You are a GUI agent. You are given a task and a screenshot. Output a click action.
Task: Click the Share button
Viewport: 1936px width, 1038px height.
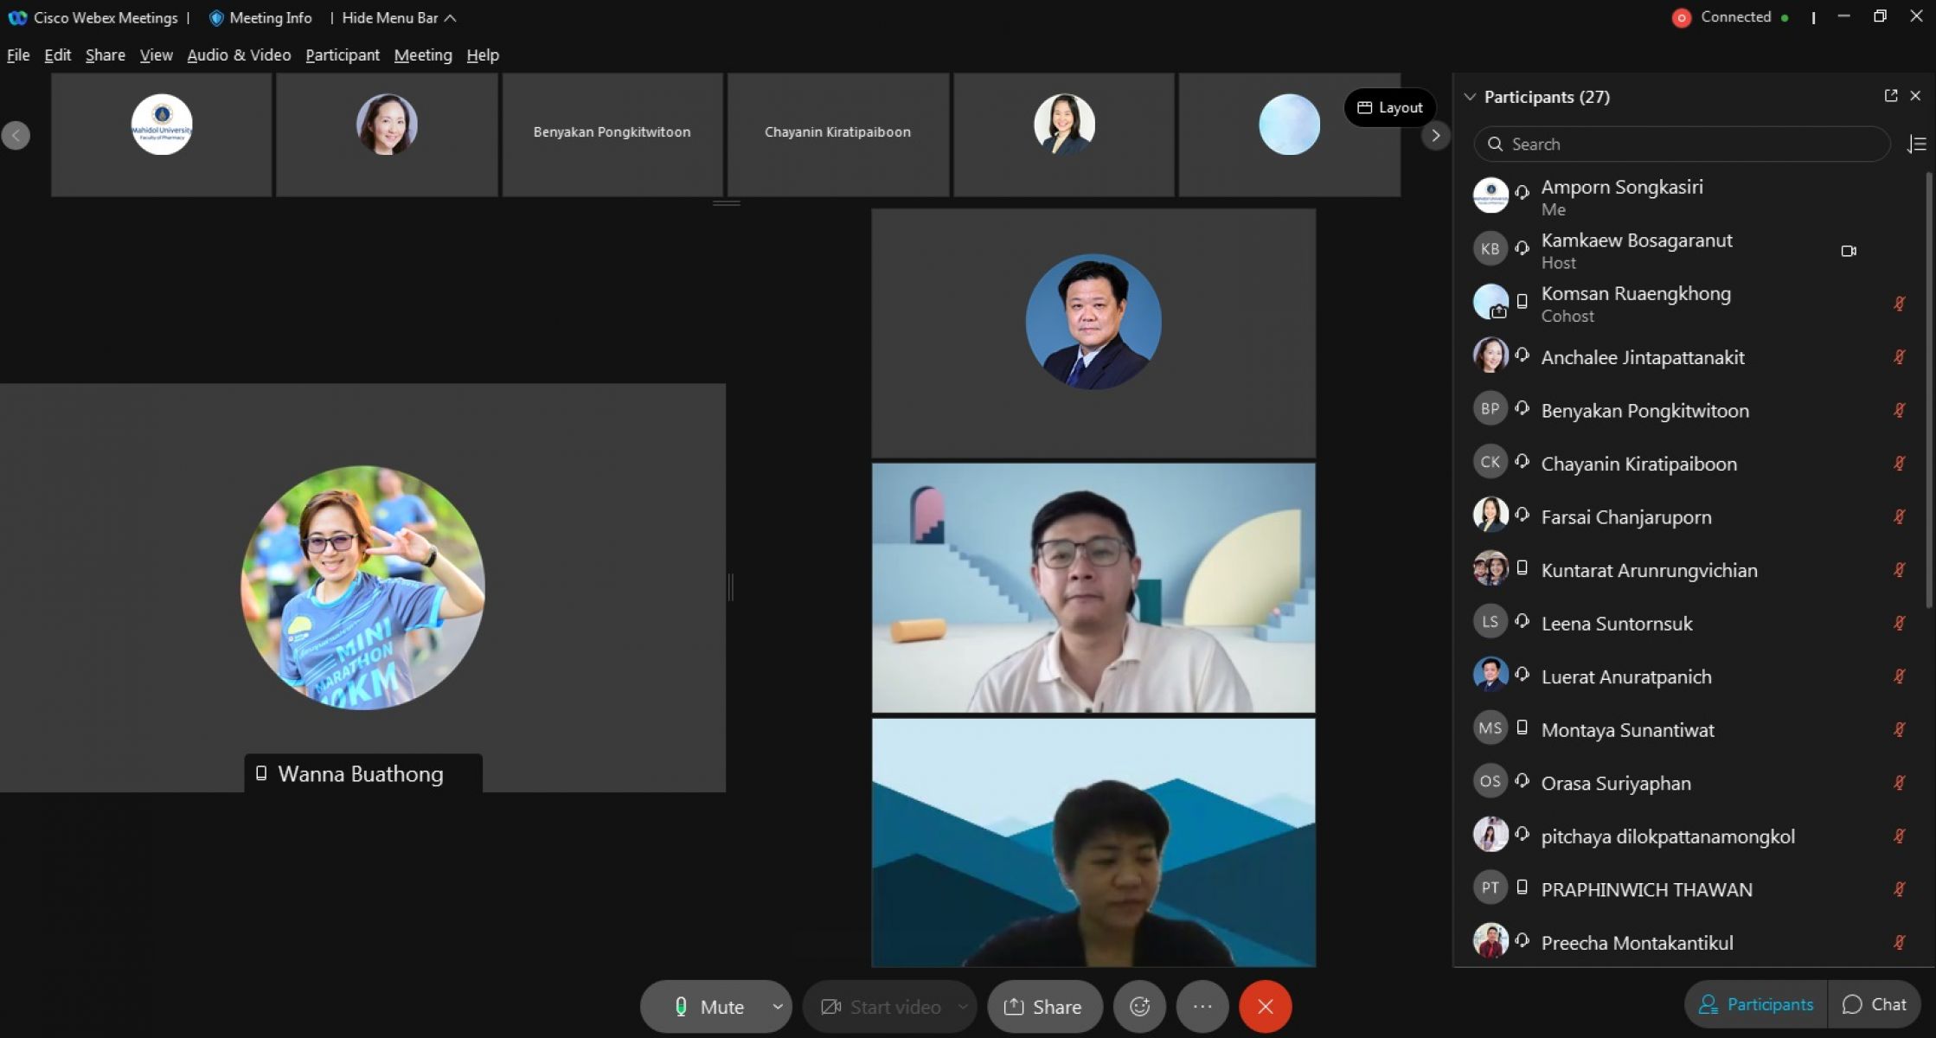[x=1044, y=1007]
